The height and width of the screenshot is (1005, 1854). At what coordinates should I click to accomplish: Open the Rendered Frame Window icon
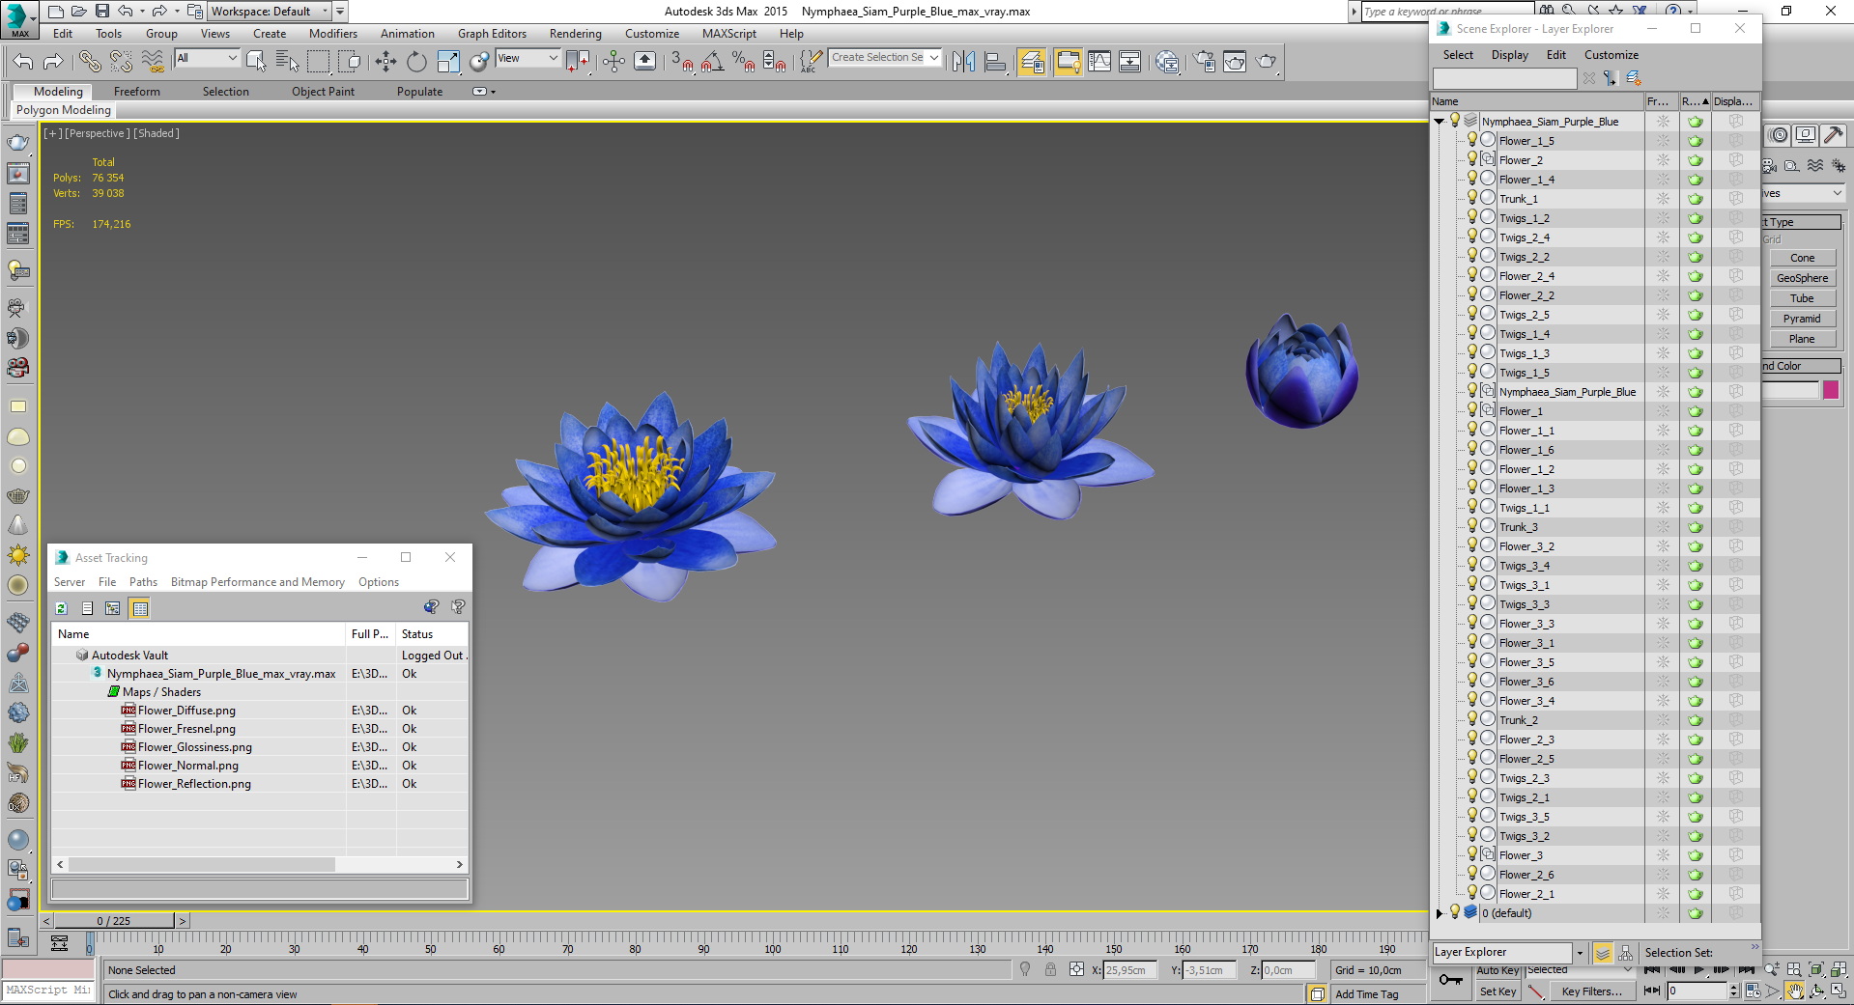[x=1235, y=62]
